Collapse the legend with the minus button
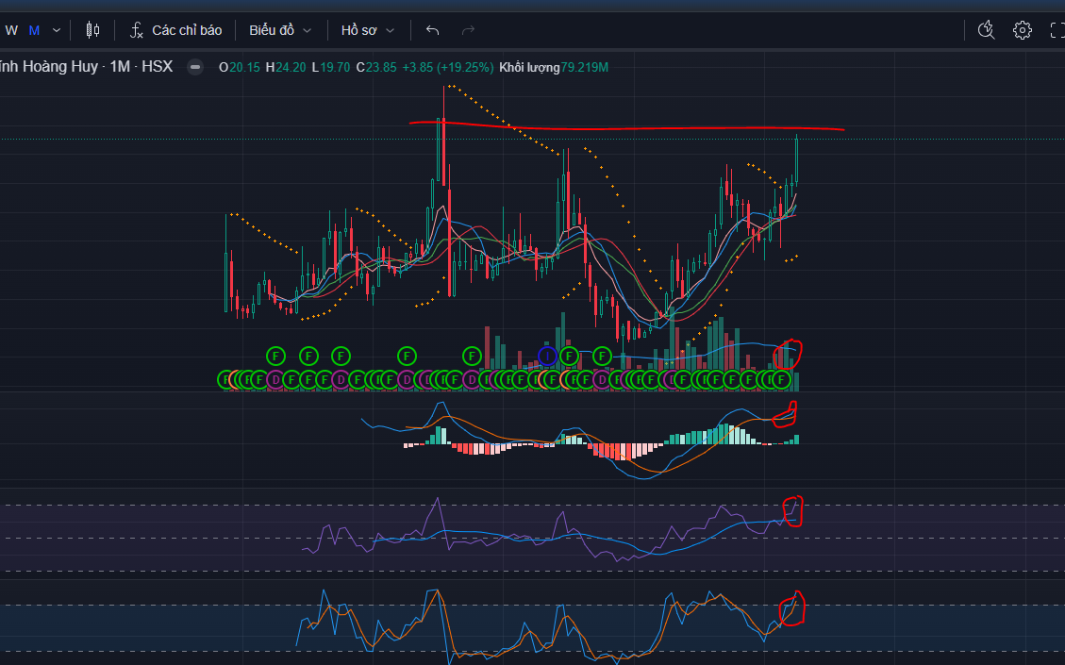The image size is (1065, 665). tap(195, 67)
